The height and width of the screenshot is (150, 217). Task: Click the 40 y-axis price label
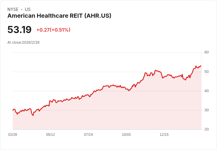pos(206,91)
